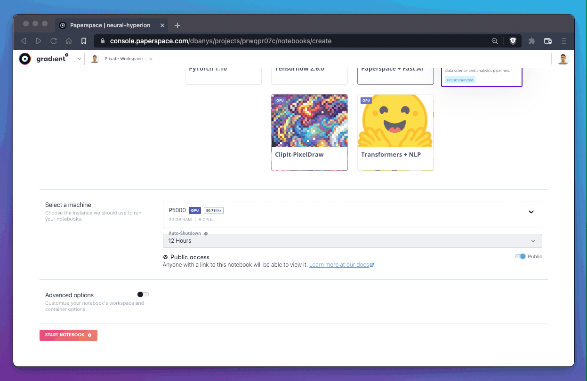Image resolution: width=587 pixels, height=381 pixels.
Task: Click the Auto-Shutdown help question icon
Action: (x=206, y=233)
